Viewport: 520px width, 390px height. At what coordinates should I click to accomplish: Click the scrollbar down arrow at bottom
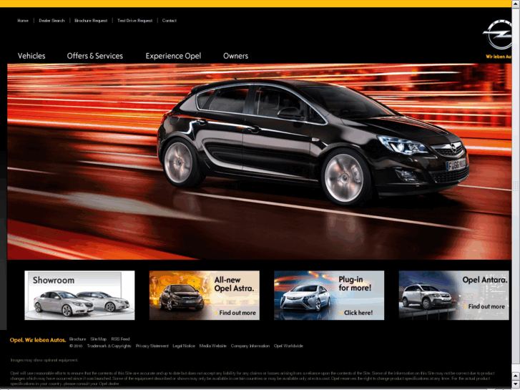tap(516, 384)
